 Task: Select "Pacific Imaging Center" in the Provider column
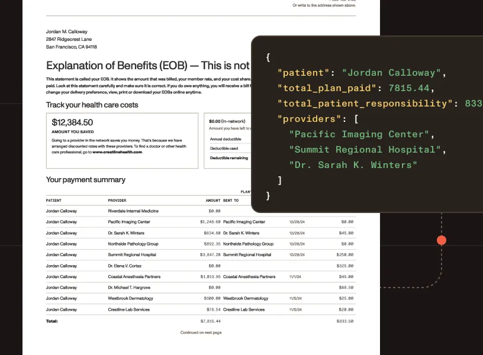(x=129, y=222)
